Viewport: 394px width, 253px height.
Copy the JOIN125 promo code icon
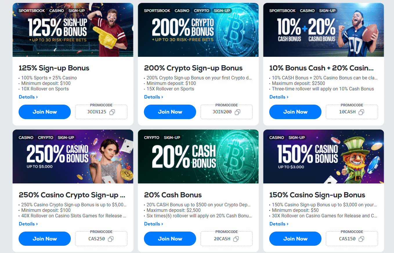pyautogui.click(x=112, y=112)
